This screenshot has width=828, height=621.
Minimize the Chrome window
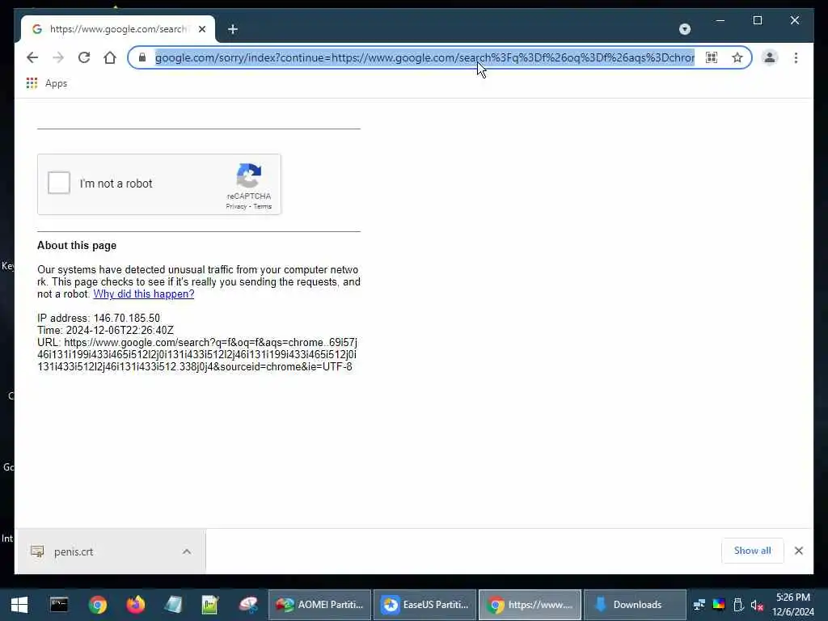[x=720, y=20]
